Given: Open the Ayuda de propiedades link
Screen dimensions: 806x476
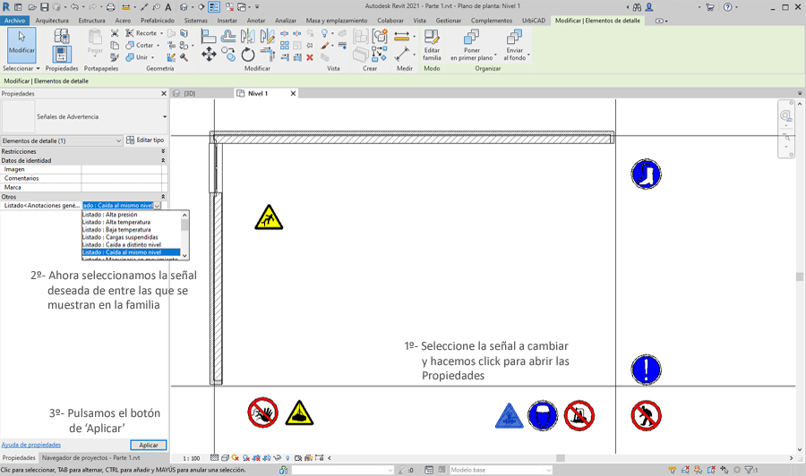Looking at the screenshot, I should [x=31, y=445].
